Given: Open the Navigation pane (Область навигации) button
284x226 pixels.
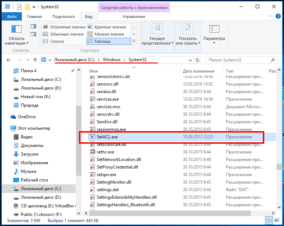Looking at the screenshot, I should coord(16,35).
